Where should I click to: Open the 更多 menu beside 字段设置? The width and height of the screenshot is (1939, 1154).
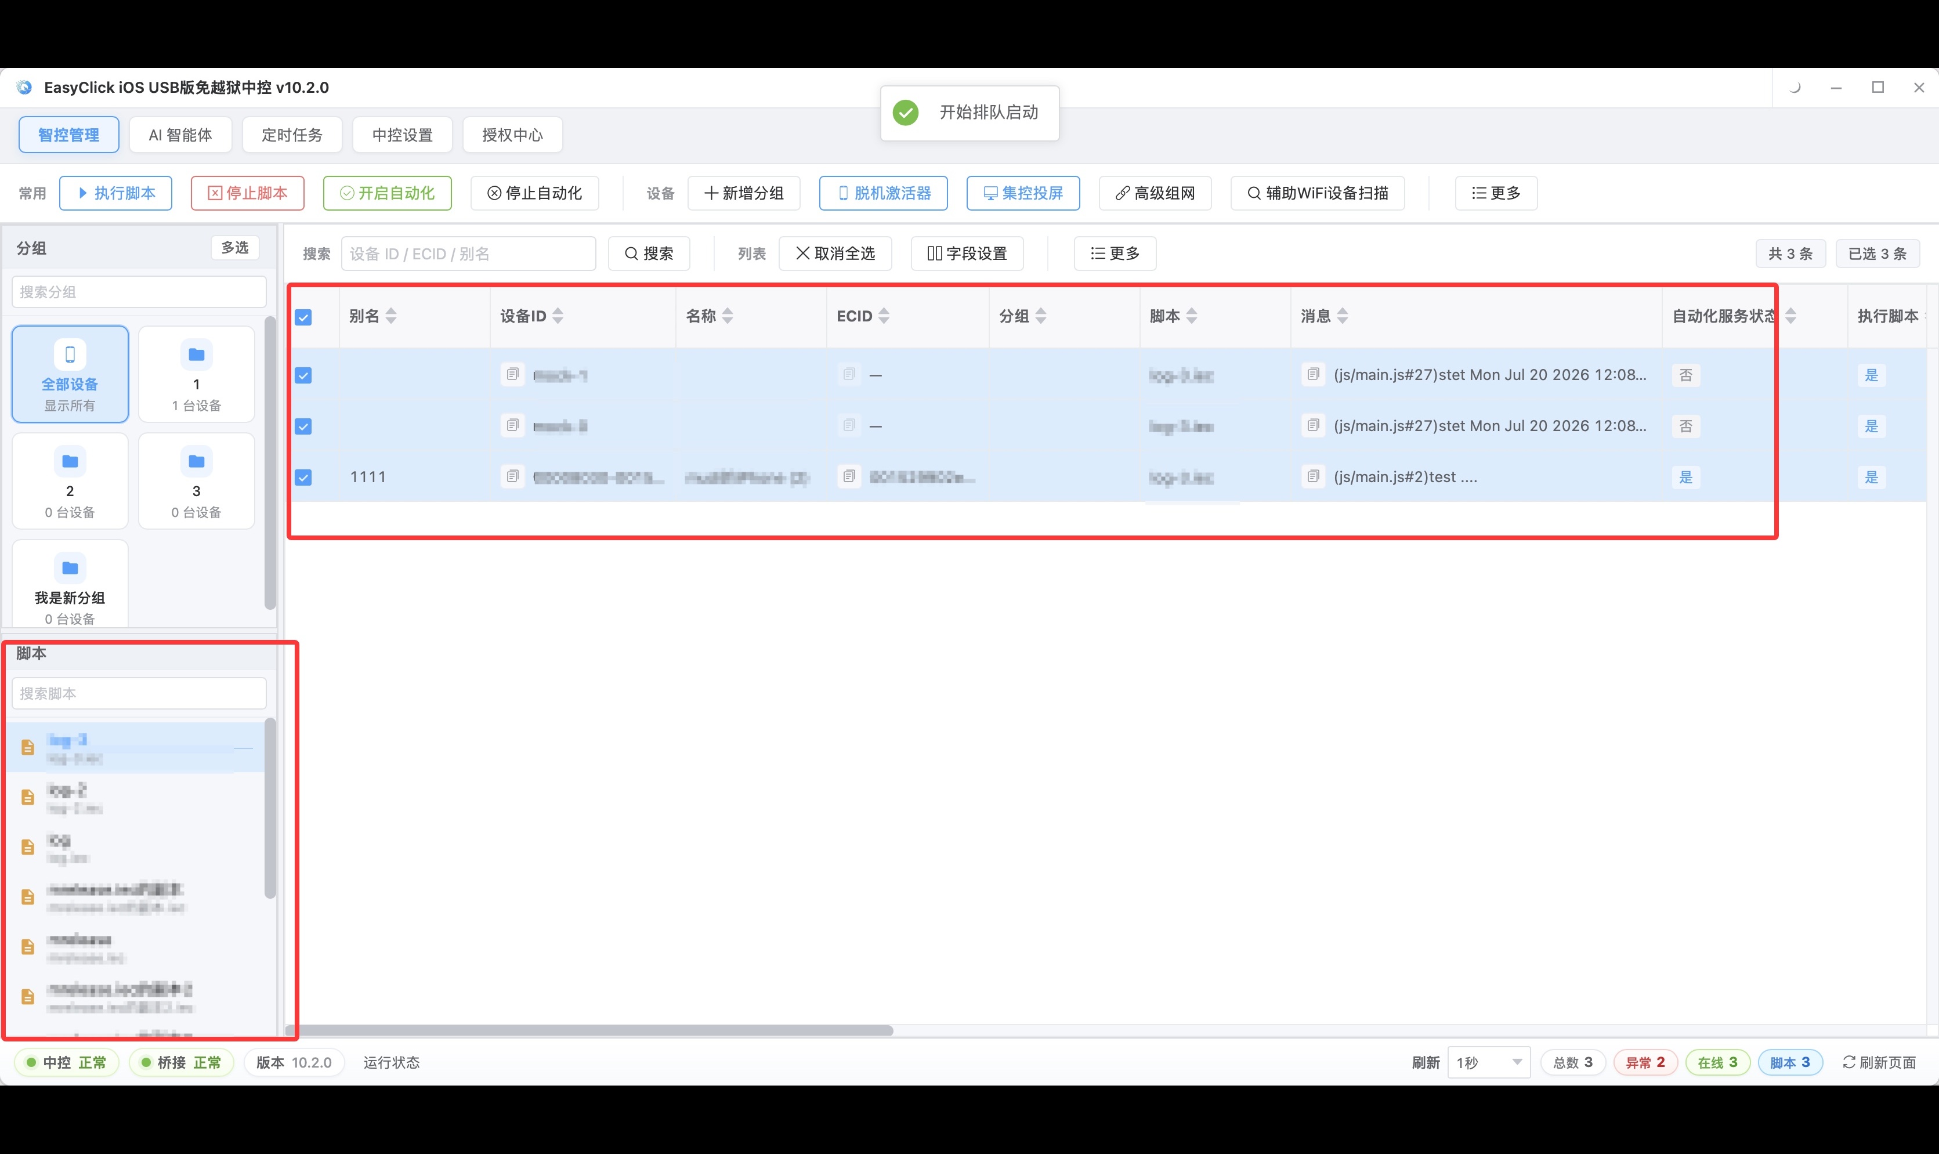coord(1115,254)
